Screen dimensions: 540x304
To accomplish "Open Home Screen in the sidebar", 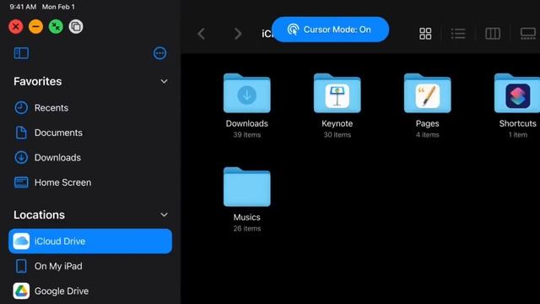I will pyautogui.click(x=90, y=182).
